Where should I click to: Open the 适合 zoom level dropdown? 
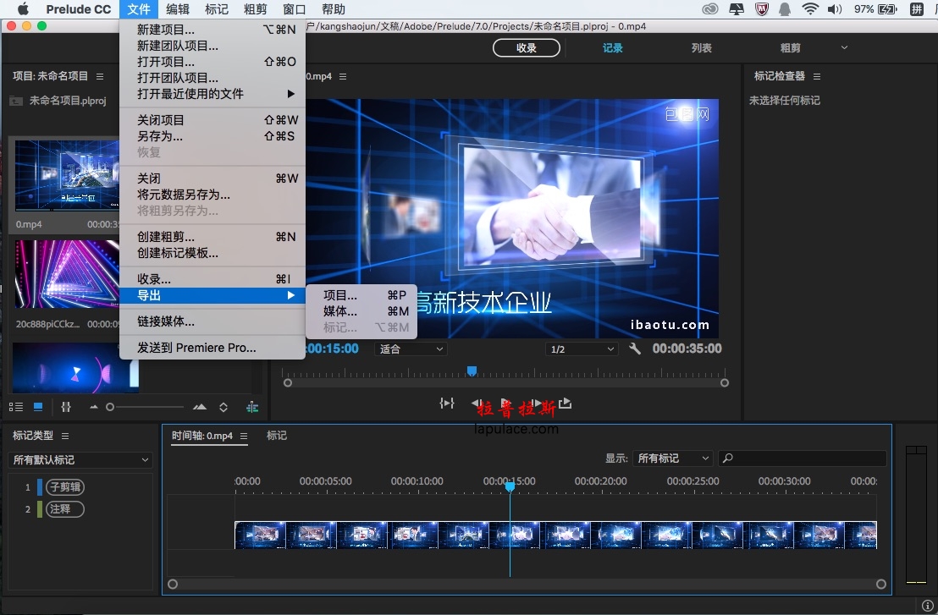coord(411,349)
